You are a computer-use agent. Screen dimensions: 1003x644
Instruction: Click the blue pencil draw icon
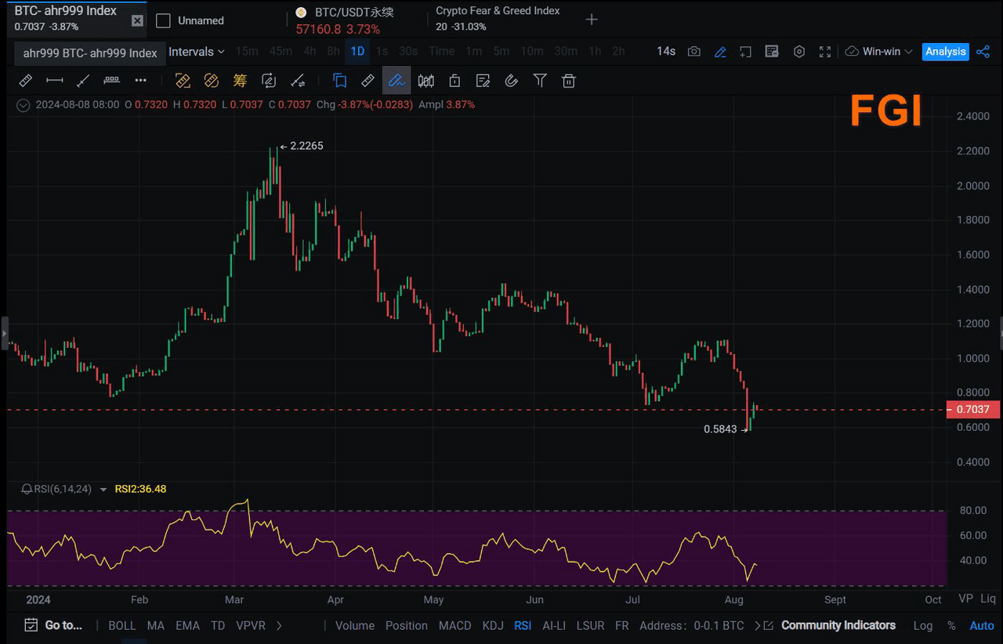(x=720, y=52)
